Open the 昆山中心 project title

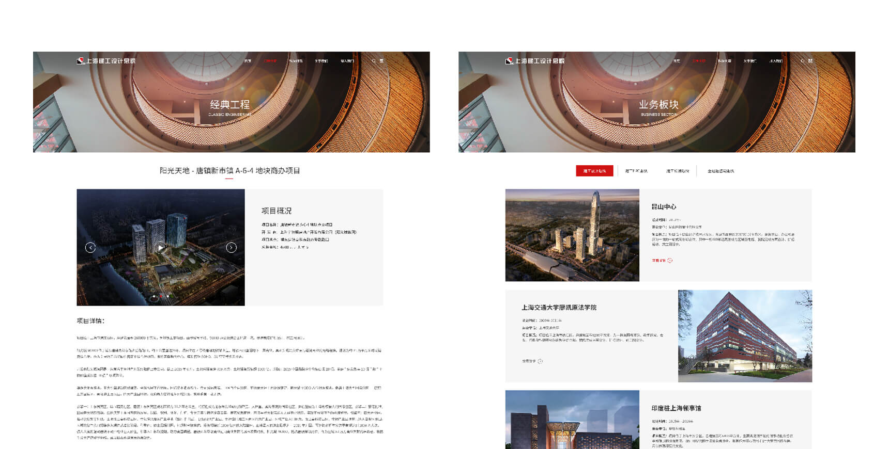tap(664, 207)
